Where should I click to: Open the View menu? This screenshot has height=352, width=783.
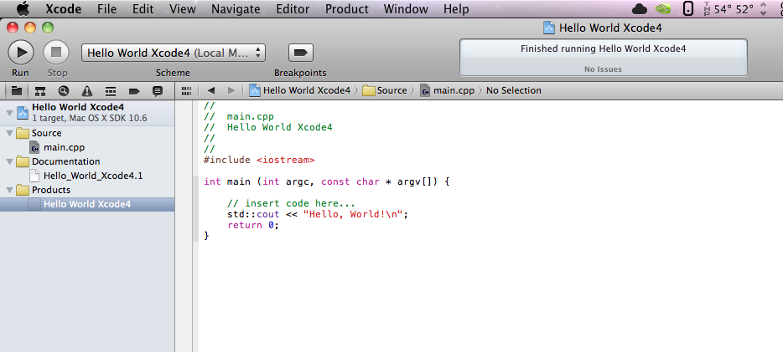182,9
